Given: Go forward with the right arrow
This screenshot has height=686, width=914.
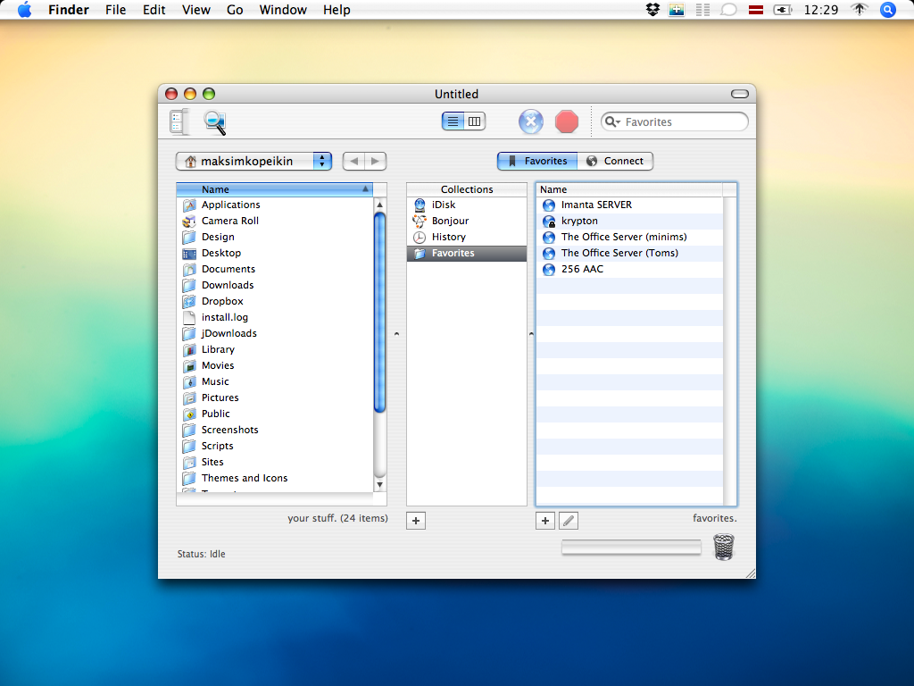Looking at the screenshot, I should tap(376, 161).
